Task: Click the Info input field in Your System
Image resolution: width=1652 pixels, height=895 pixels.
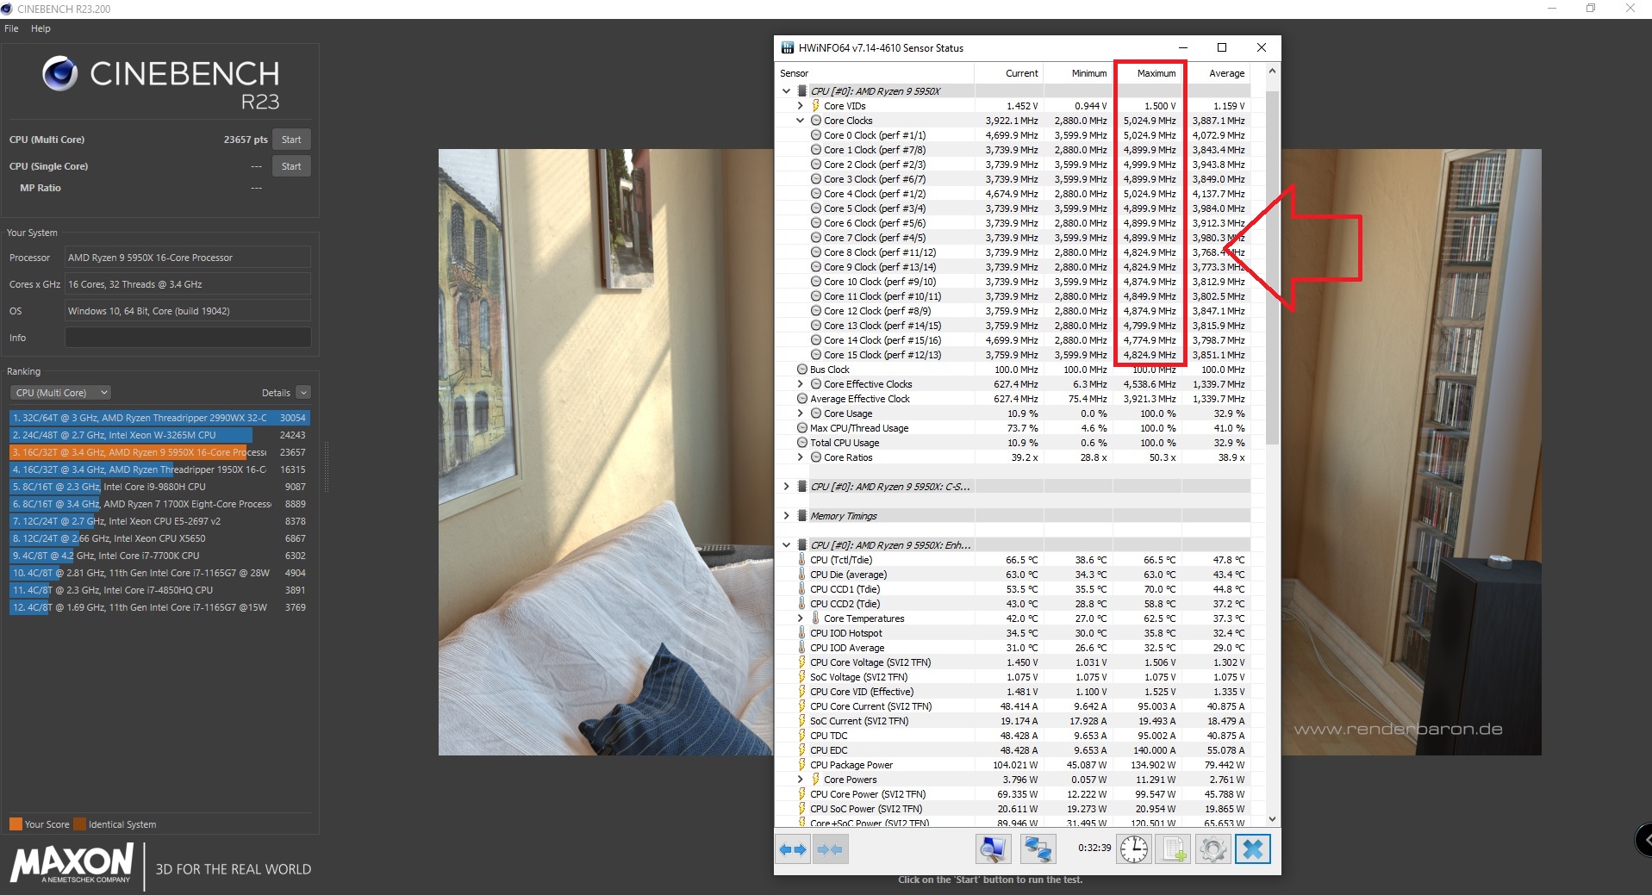Action: 188,338
